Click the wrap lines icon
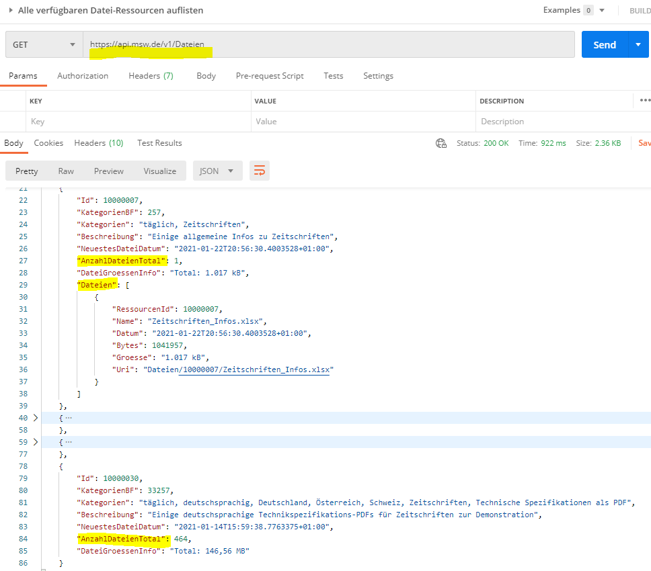This screenshot has width=651, height=571. coord(259,171)
